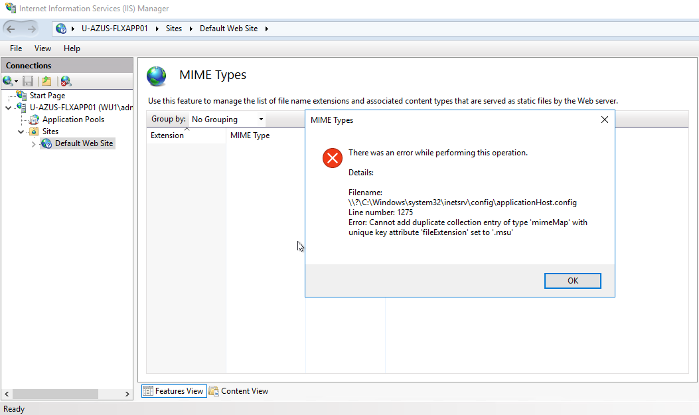This screenshot has width=699, height=415.
Task: Click the Sites folder icon
Action: pos(34,131)
